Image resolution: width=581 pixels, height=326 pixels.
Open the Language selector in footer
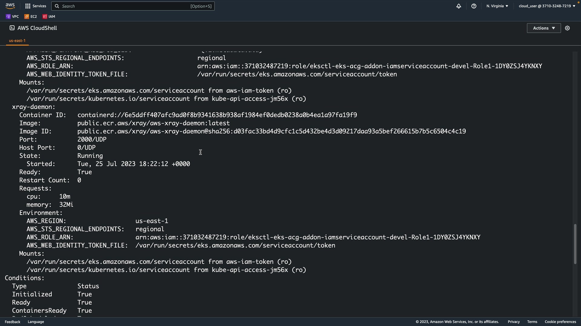click(36, 322)
